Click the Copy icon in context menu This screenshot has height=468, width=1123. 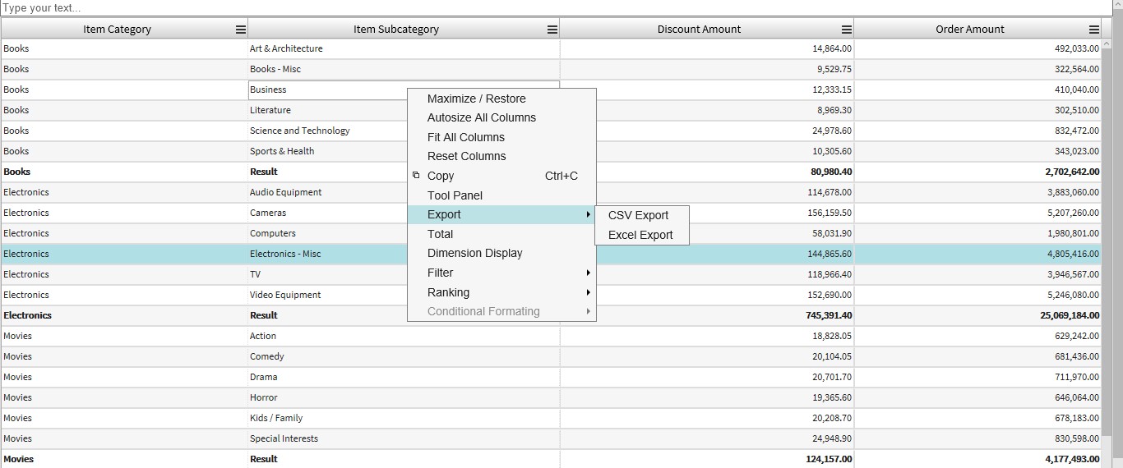416,176
